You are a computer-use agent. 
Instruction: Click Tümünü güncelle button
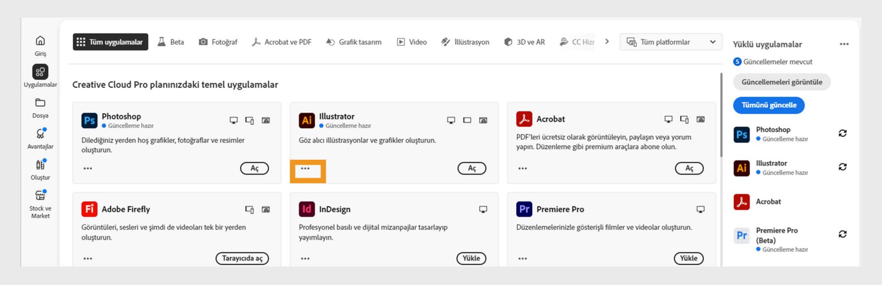coord(769,105)
